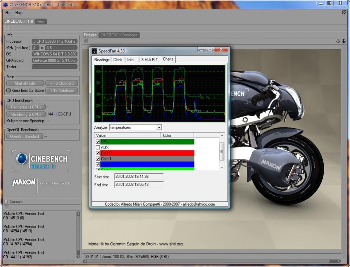Screen dimensions: 350x267
Task: Click the GFX-Board info field
Action: coord(54,60)
